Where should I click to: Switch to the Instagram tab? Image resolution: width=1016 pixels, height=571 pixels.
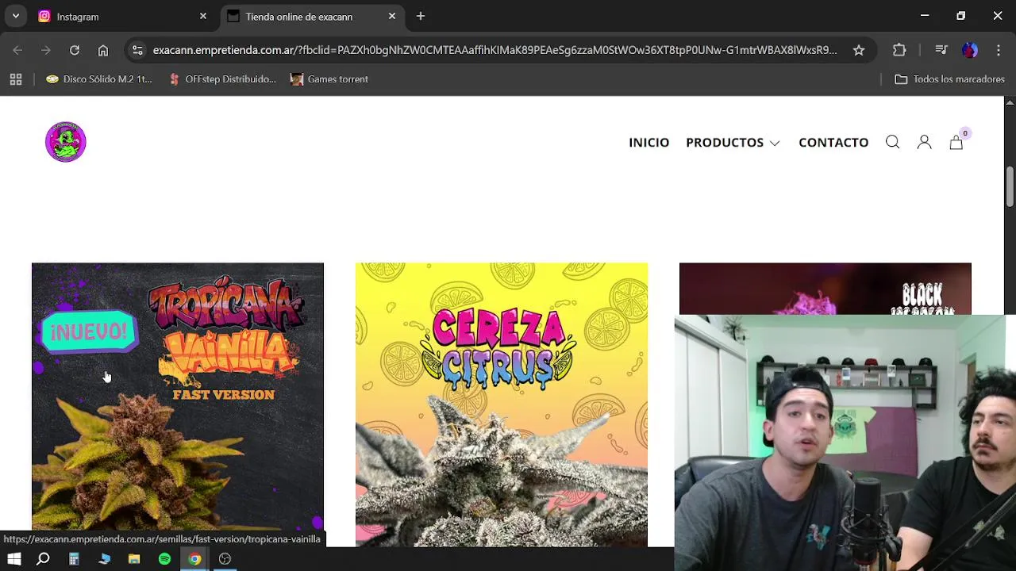point(123,16)
